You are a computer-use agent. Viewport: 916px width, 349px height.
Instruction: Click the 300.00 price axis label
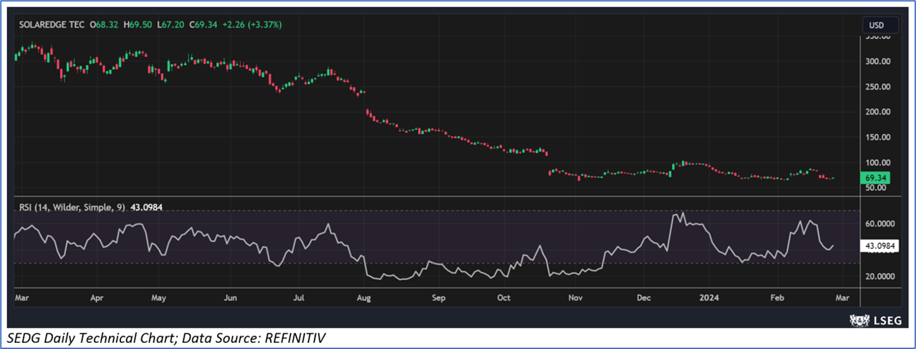878,62
